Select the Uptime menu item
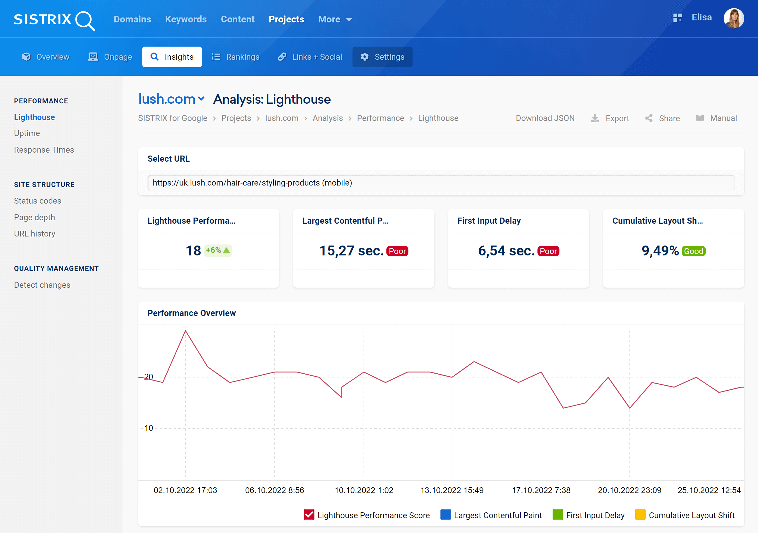758x533 pixels. pyautogui.click(x=27, y=133)
